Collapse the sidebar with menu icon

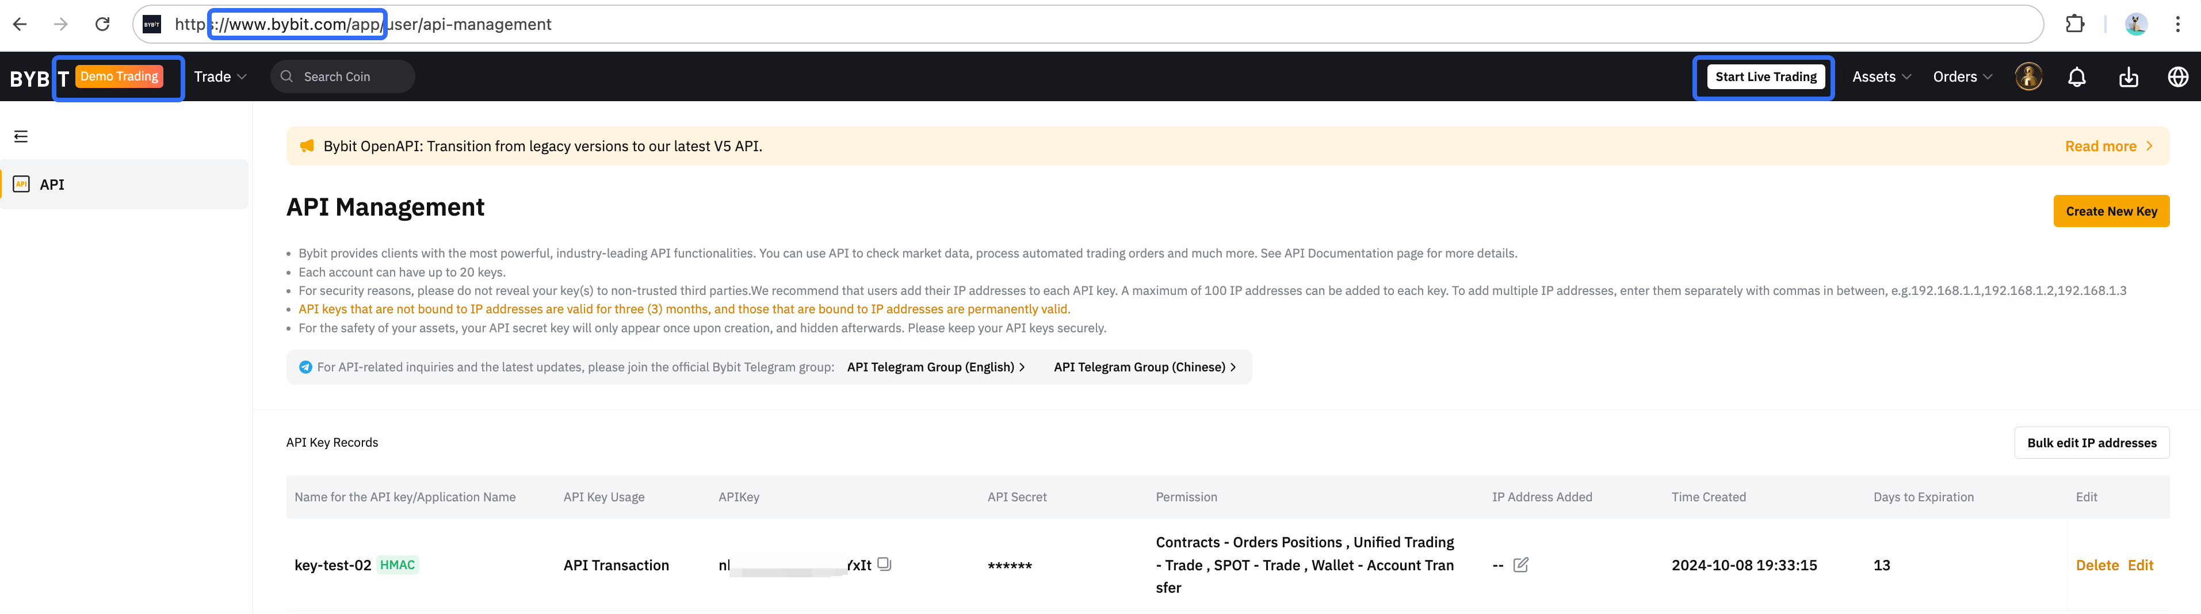coord(21,137)
